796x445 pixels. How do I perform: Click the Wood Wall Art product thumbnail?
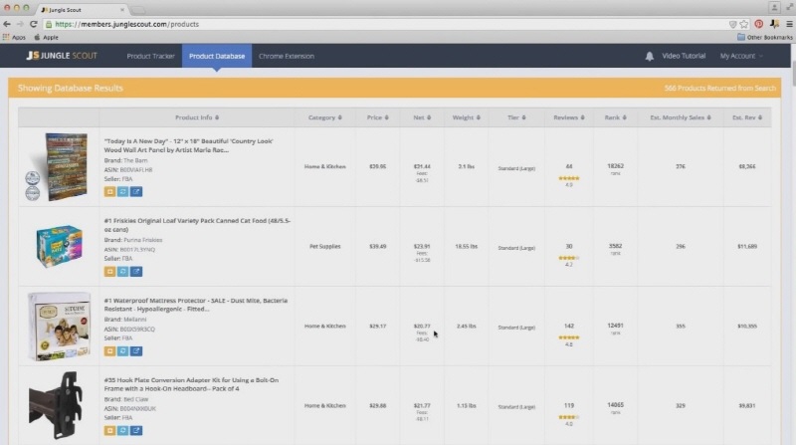point(59,166)
